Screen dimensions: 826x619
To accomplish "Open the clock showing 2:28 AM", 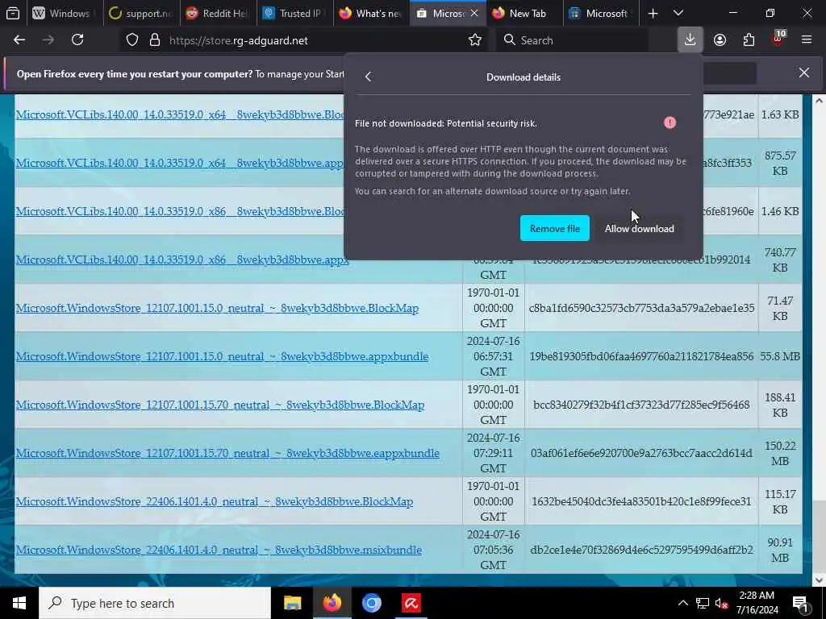I will coord(757,603).
